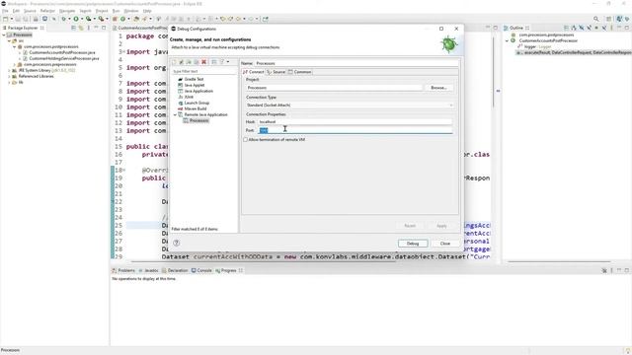Expand the lib folder in Package Explorer
This screenshot has height=355, width=632.
click(x=9, y=83)
